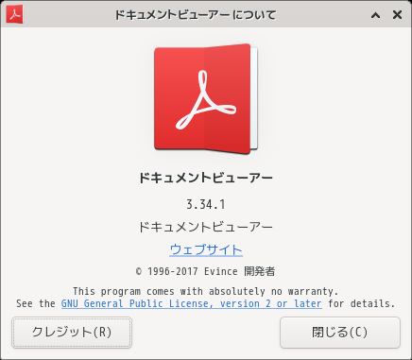
Task: Click the 閉じる(C) button
Action: (x=340, y=333)
